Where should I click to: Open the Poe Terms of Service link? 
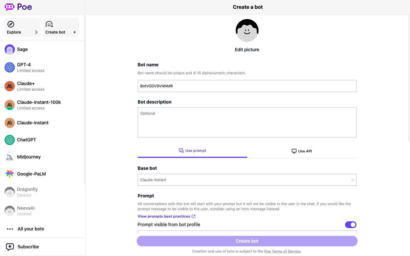click(x=282, y=251)
